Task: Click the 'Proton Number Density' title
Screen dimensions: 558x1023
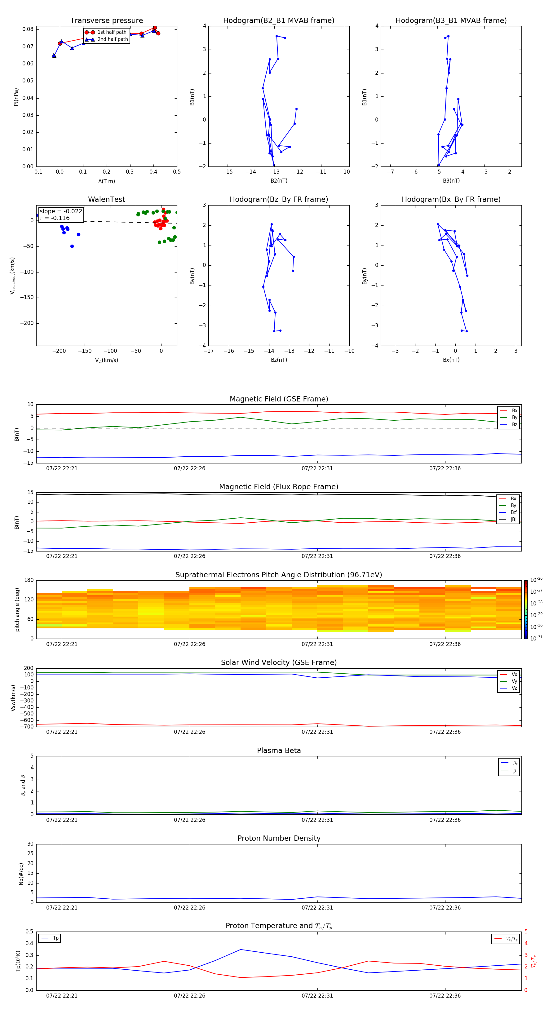Action: point(279,838)
